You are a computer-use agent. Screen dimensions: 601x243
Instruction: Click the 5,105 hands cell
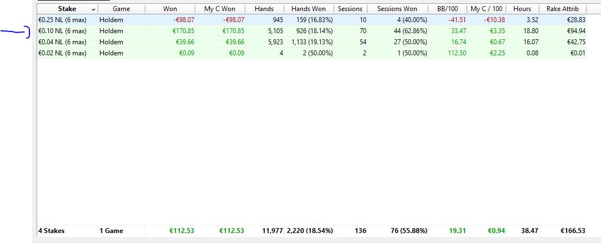275,31
